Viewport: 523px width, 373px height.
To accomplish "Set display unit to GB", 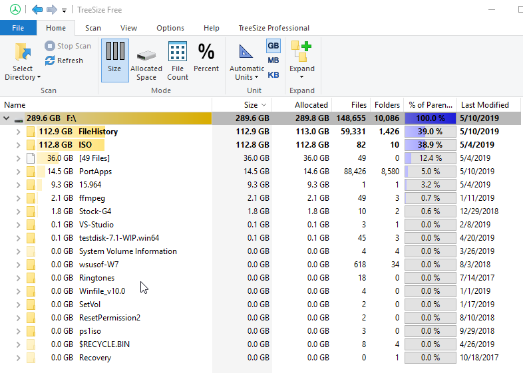I will (273, 46).
